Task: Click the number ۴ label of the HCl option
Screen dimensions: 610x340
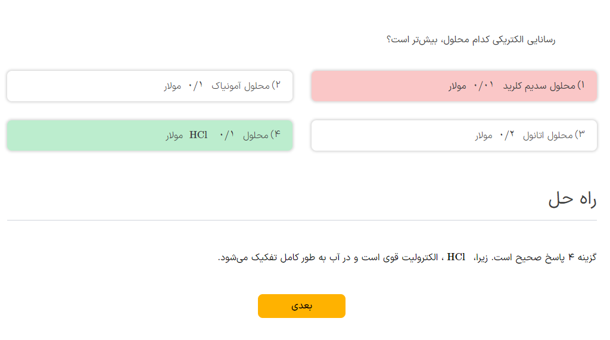Action: pyautogui.click(x=276, y=135)
